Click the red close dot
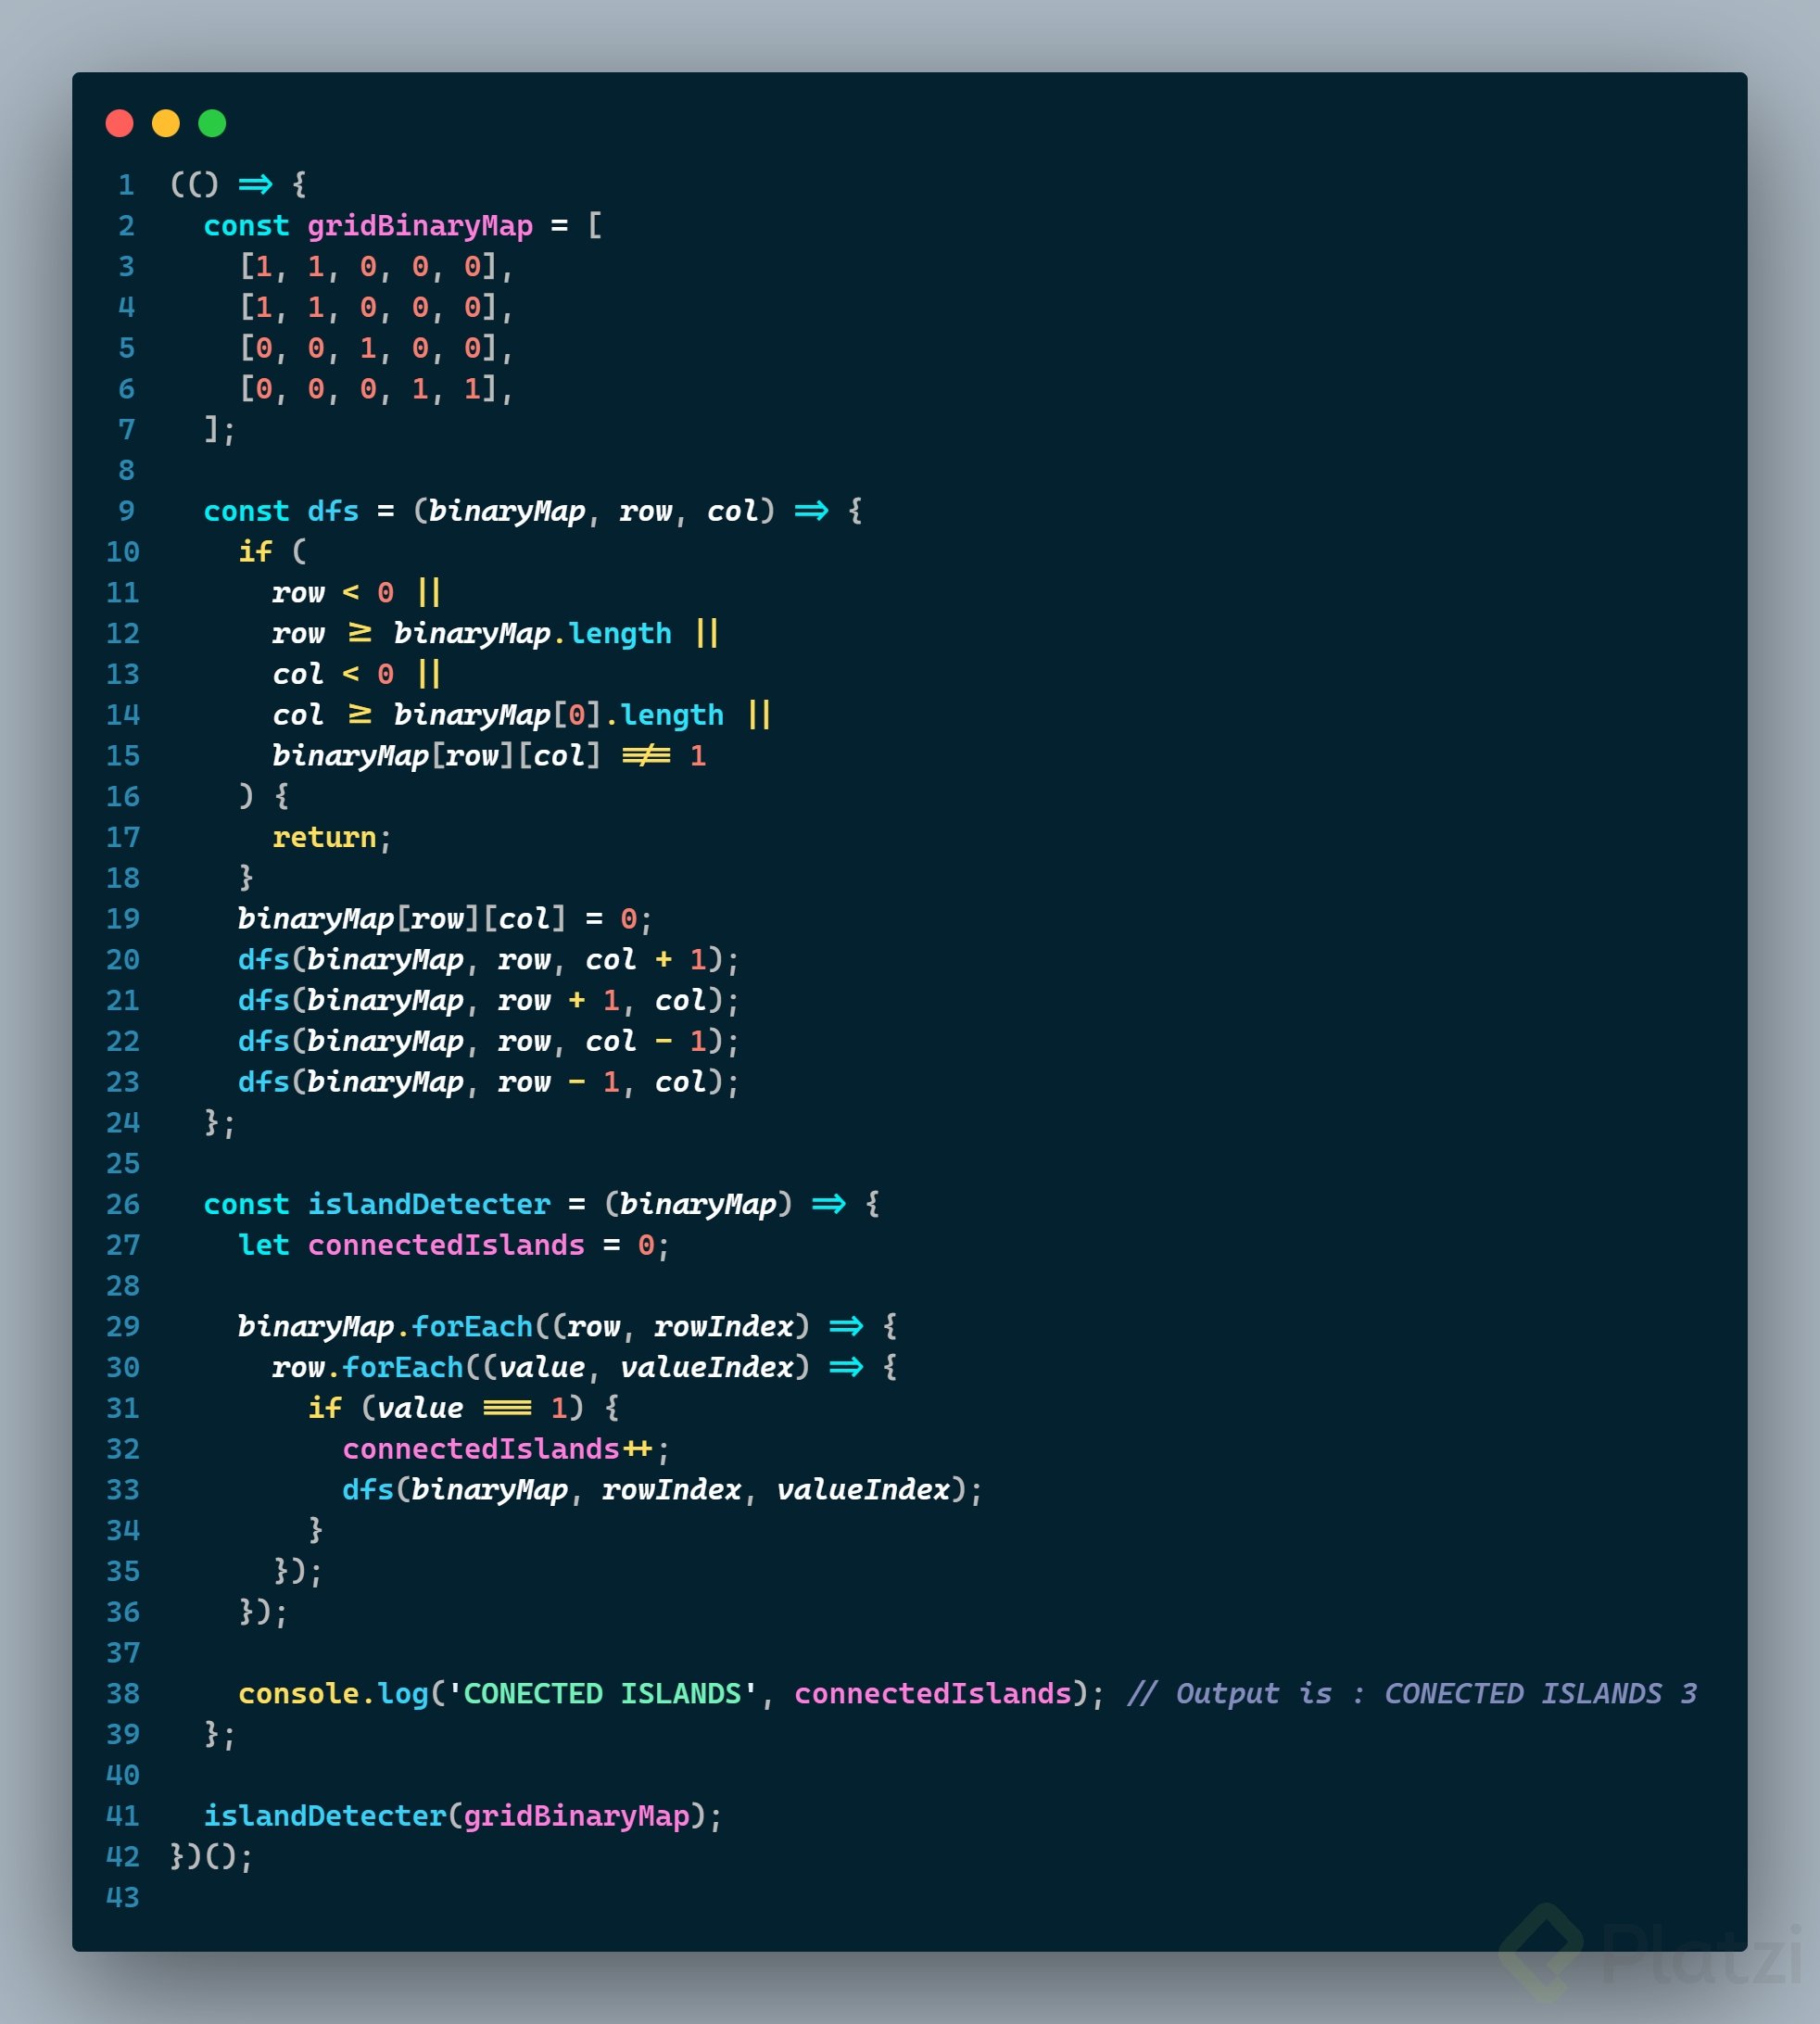Screen dimensions: 1820x2024 120,123
